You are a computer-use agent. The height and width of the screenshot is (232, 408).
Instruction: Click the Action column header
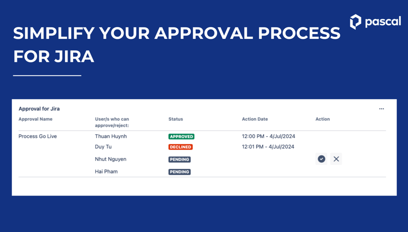pos(322,119)
